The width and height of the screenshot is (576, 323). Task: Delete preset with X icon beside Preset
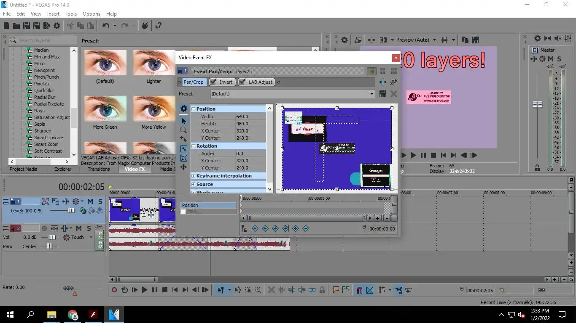tap(394, 94)
